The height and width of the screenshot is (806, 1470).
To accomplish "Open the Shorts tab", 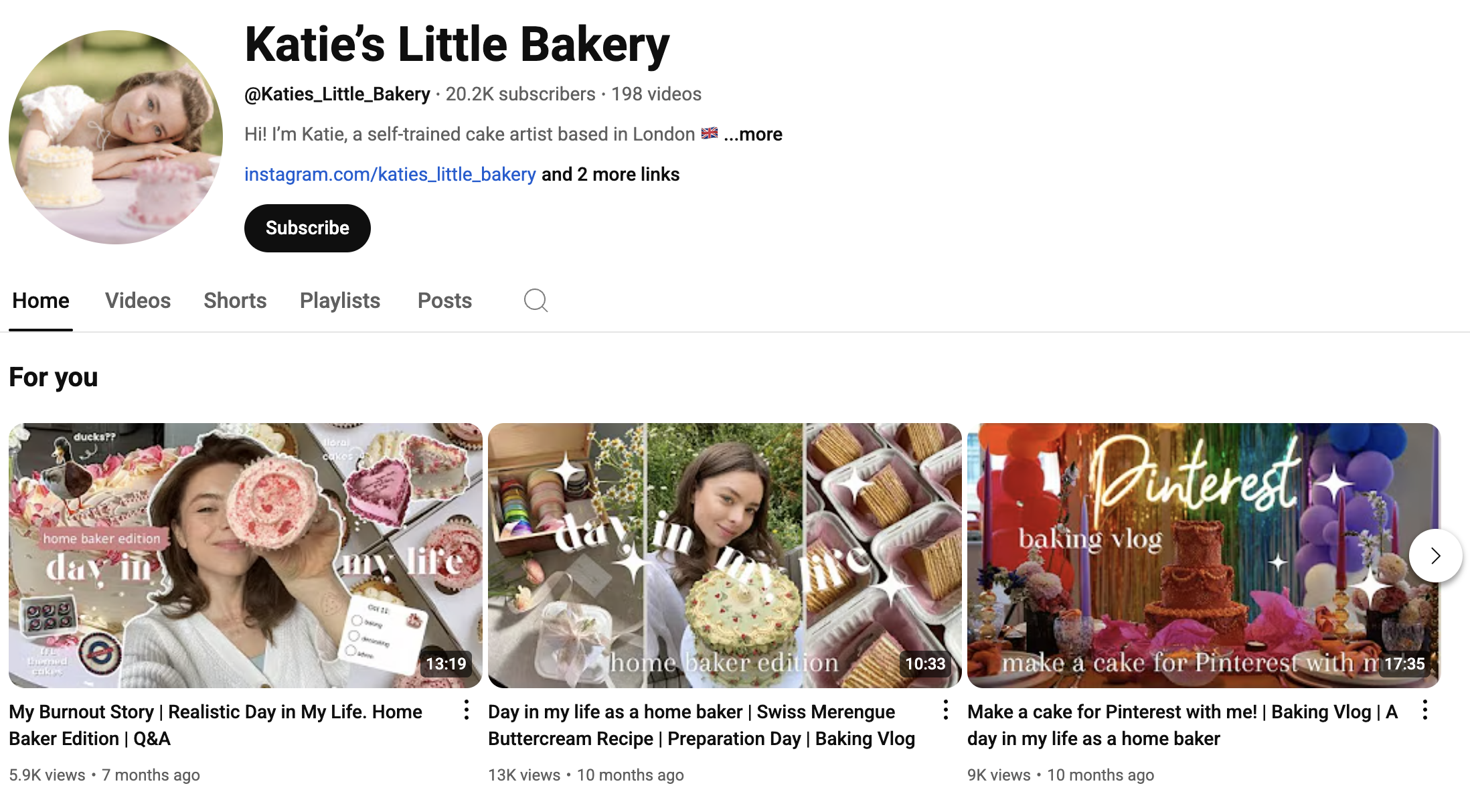I will click(x=235, y=301).
